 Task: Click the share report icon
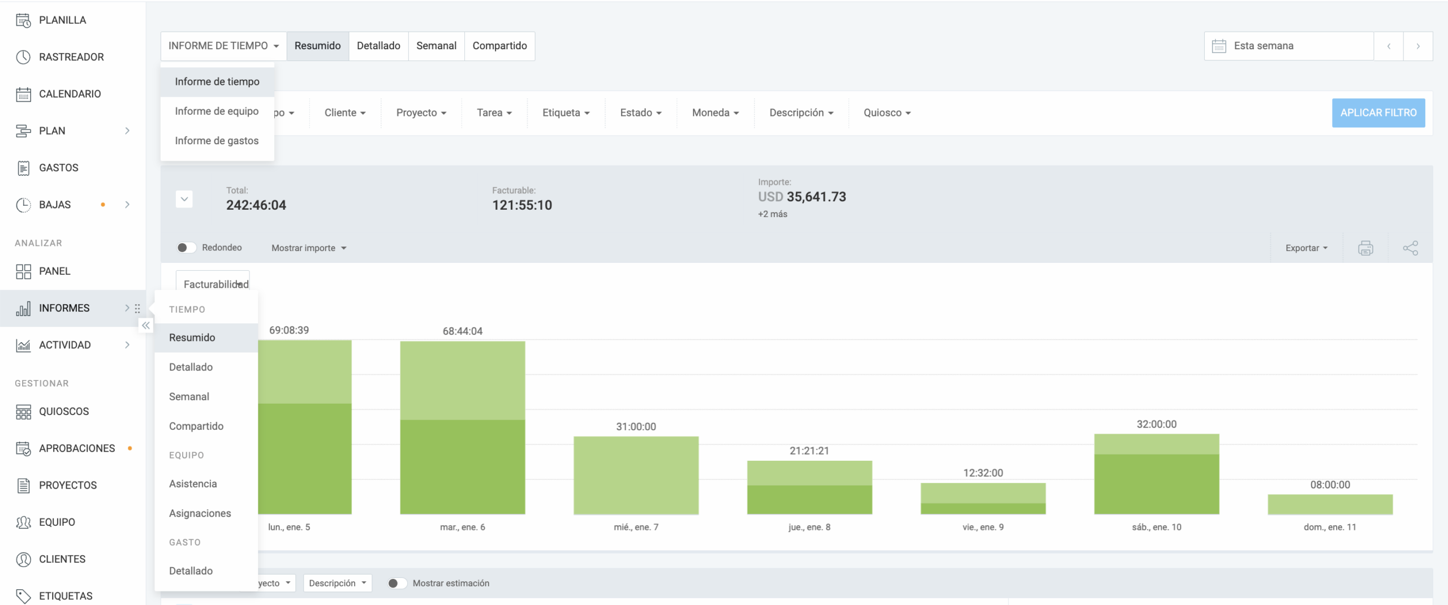(1410, 248)
